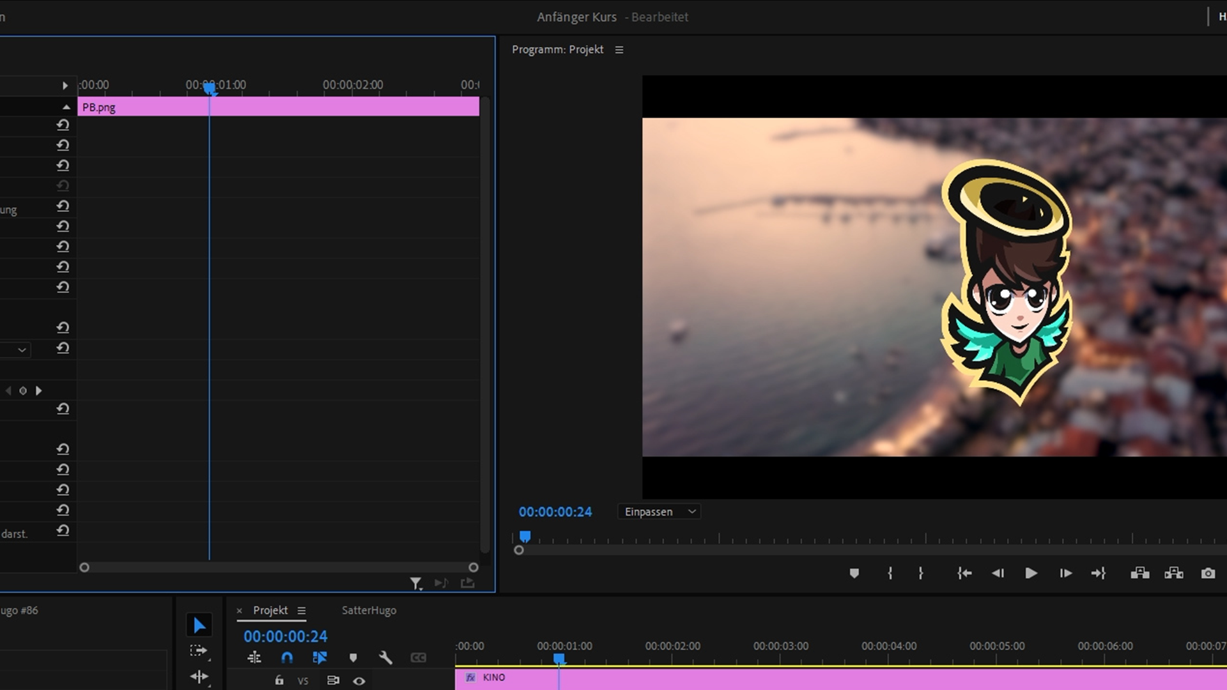Click the Lift button
1227x690 pixels.
pyautogui.click(x=1140, y=573)
